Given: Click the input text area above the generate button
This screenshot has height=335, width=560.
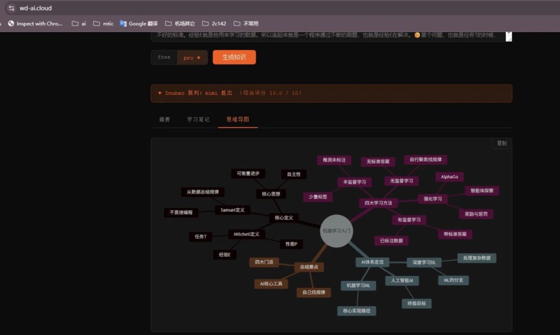Looking at the screenshot, I should 331,36.
